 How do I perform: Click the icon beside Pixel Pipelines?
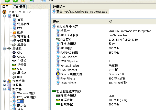58,57
